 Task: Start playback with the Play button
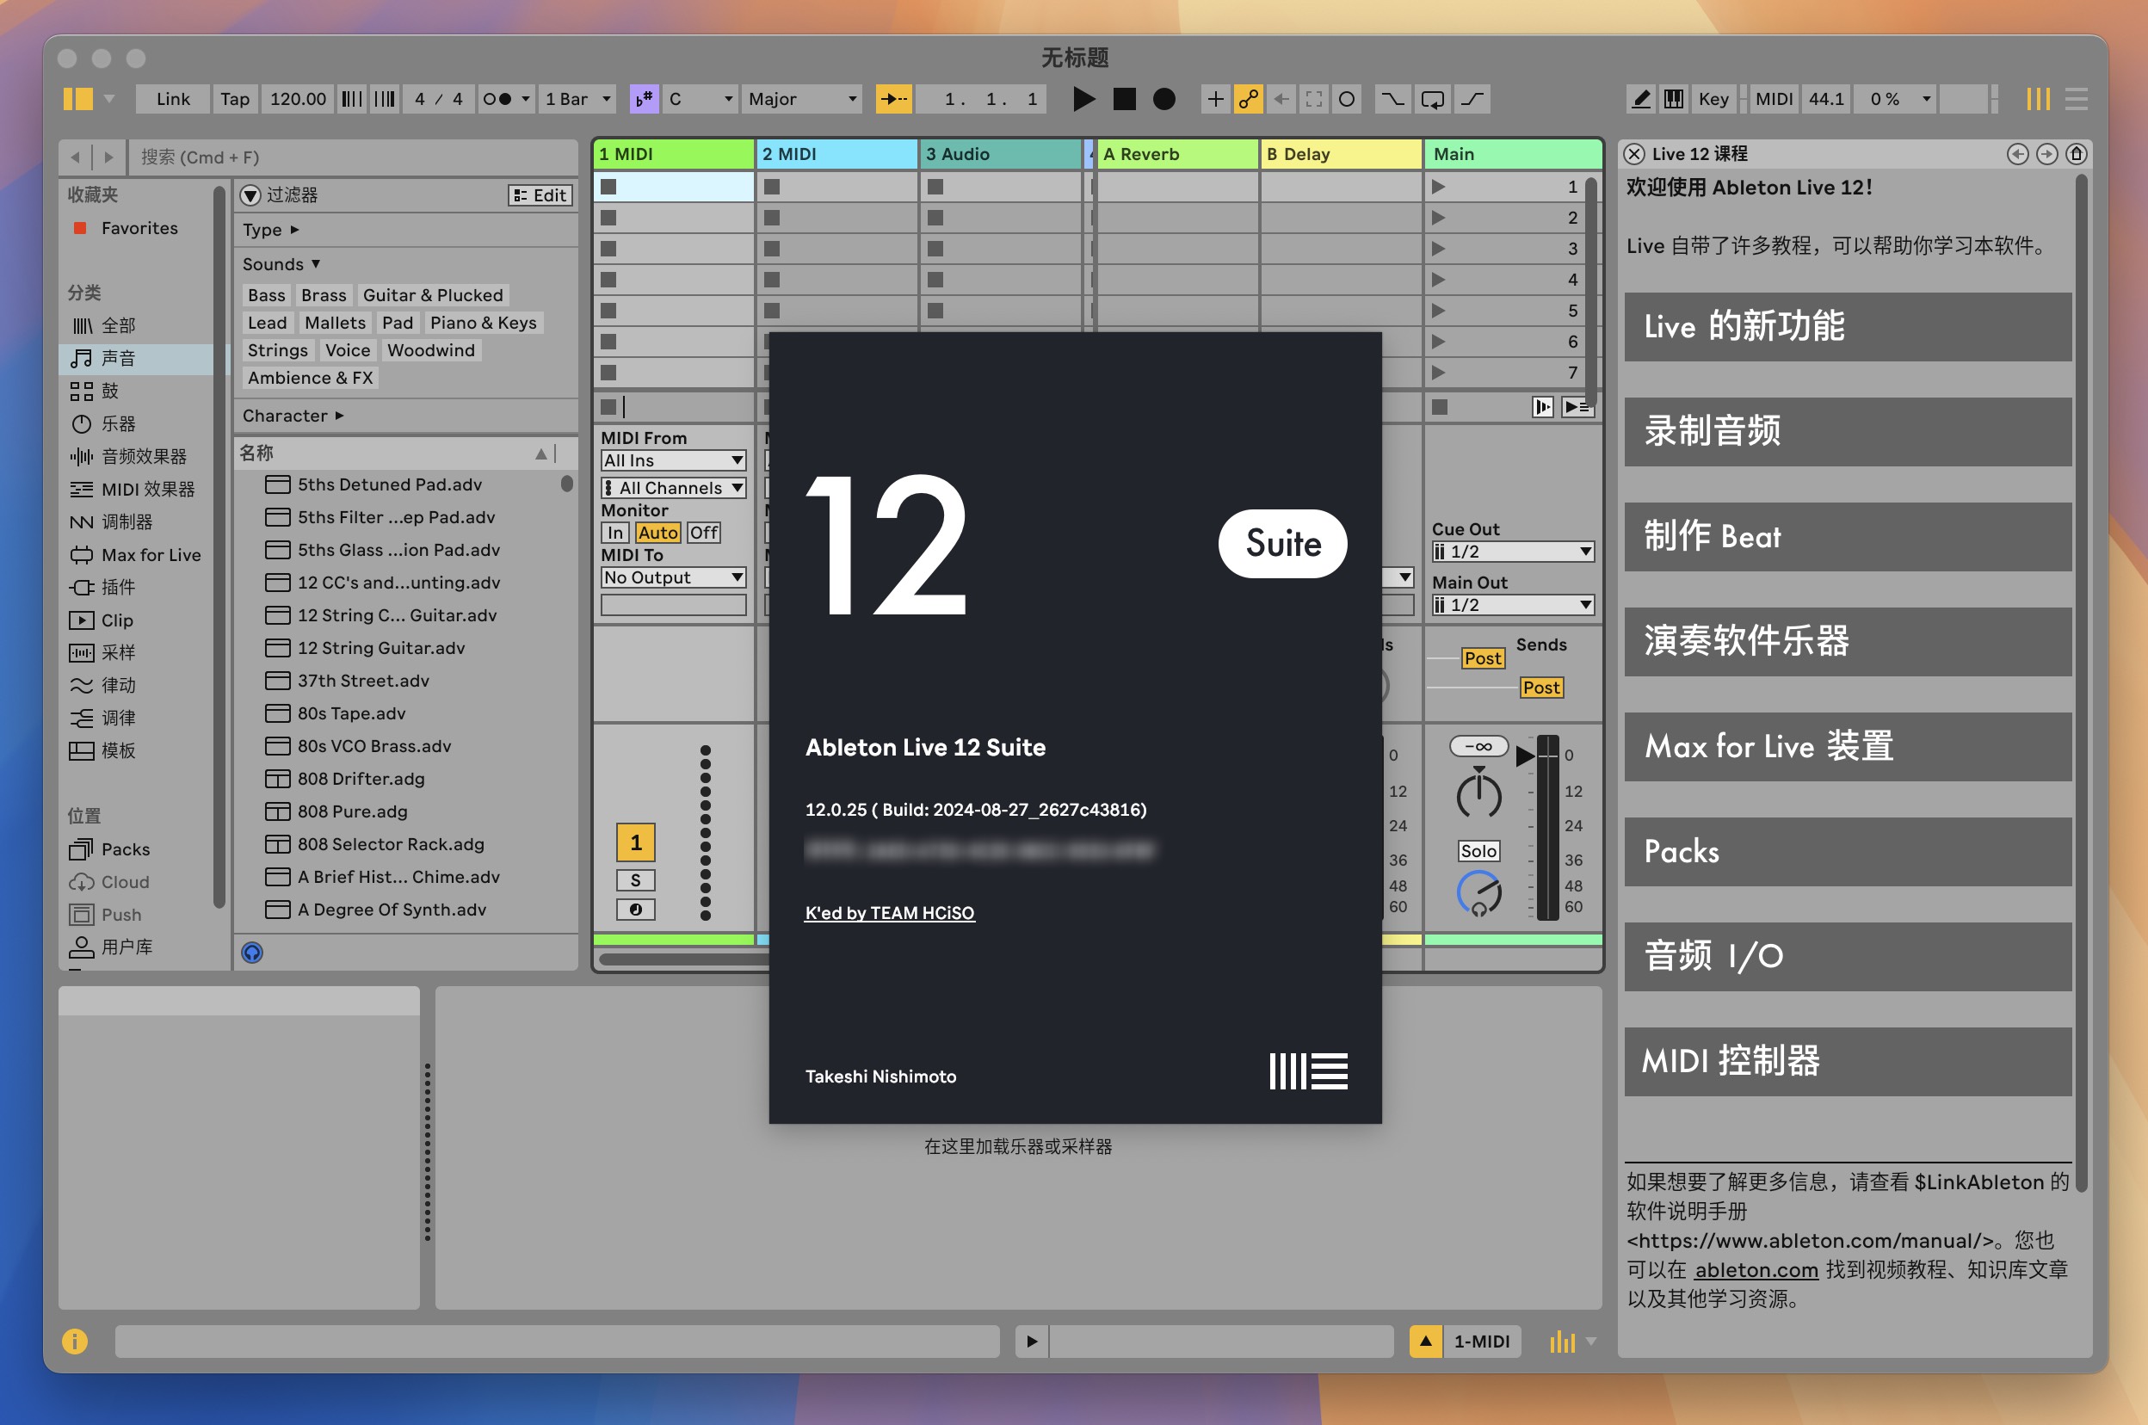1083,99
